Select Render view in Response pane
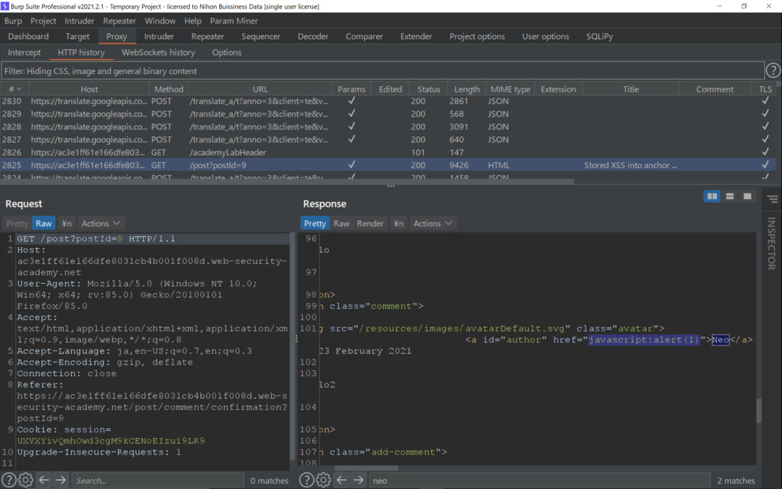The image size is (782, 489). (x=370, y=223)
